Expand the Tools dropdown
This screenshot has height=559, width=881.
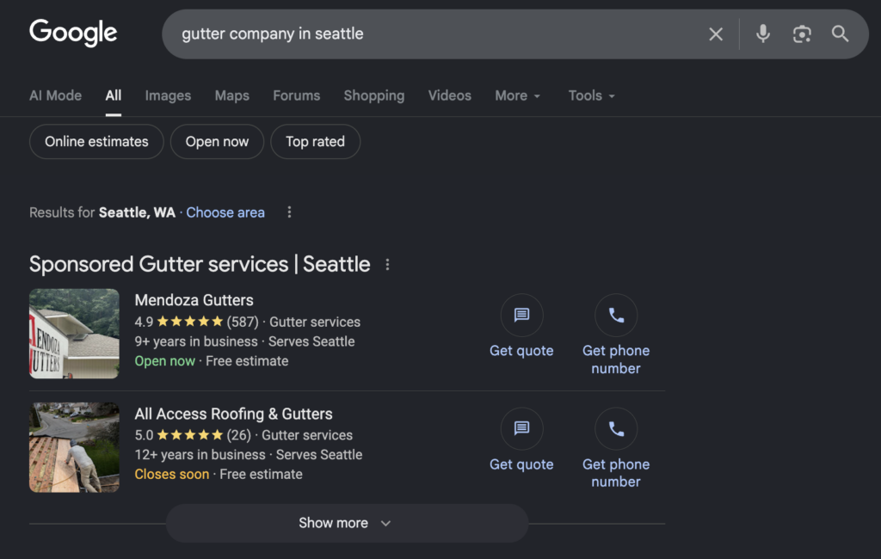tap(592, 95)
